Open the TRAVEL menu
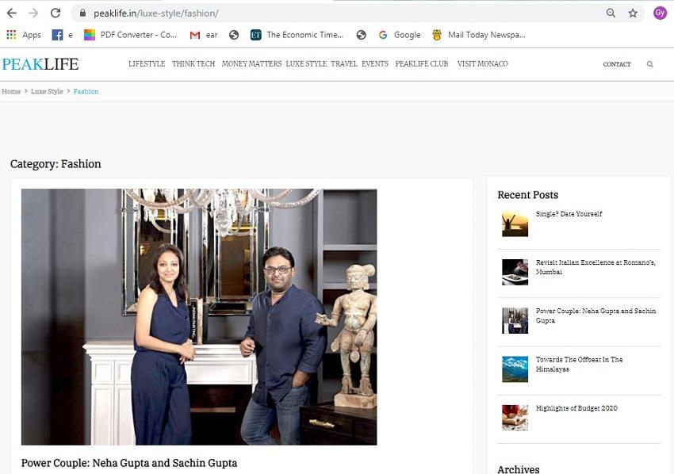674x474 pixels. coord(344,63)
